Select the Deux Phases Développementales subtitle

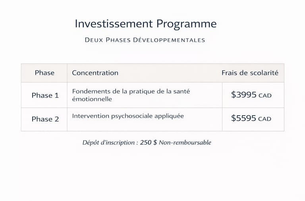(145, 40)
